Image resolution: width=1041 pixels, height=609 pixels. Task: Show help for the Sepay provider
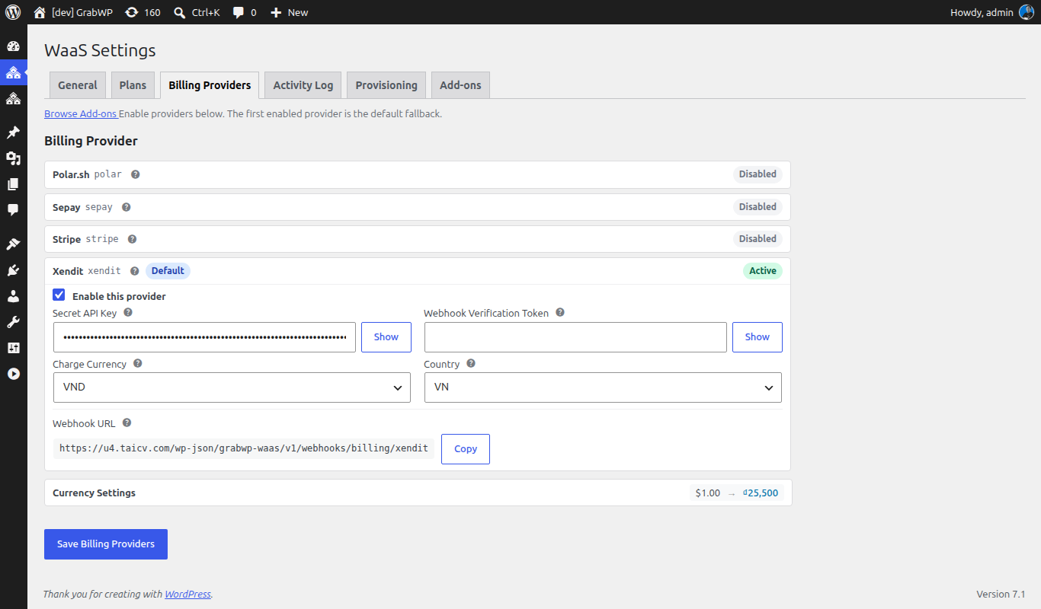(126, 207)
